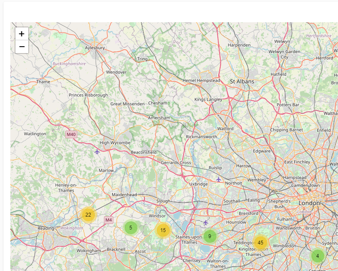The image size is (338, 271).
Task: Click the Beaconsfield label
Action: tap(143, 152)
